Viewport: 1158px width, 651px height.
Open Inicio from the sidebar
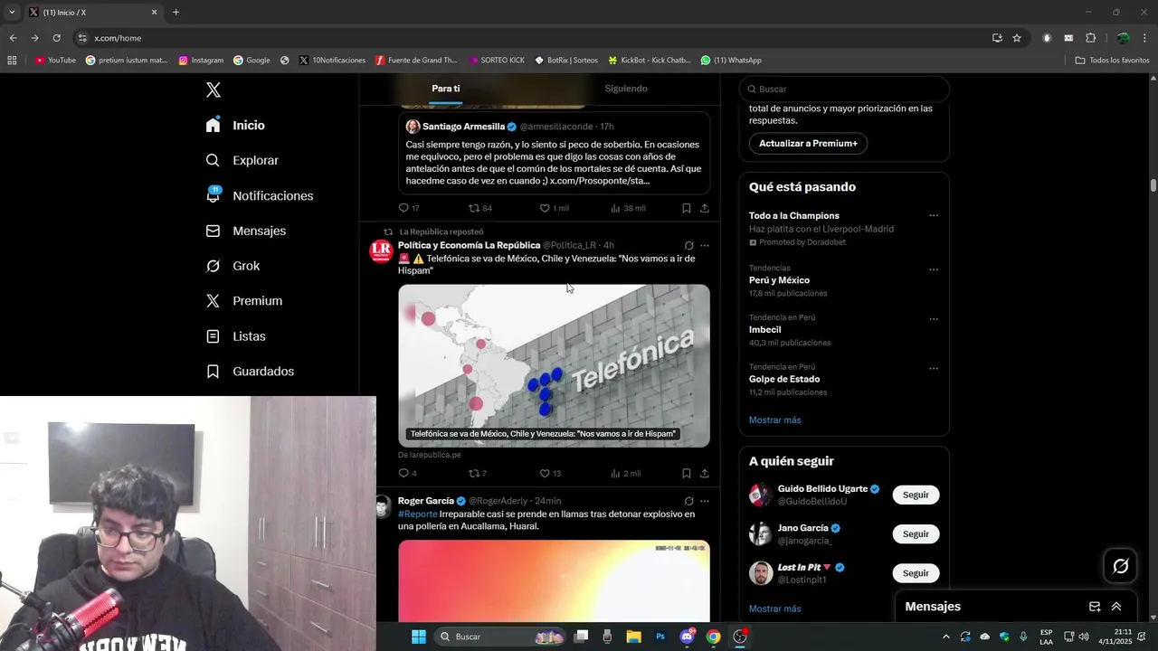[235, 126]
